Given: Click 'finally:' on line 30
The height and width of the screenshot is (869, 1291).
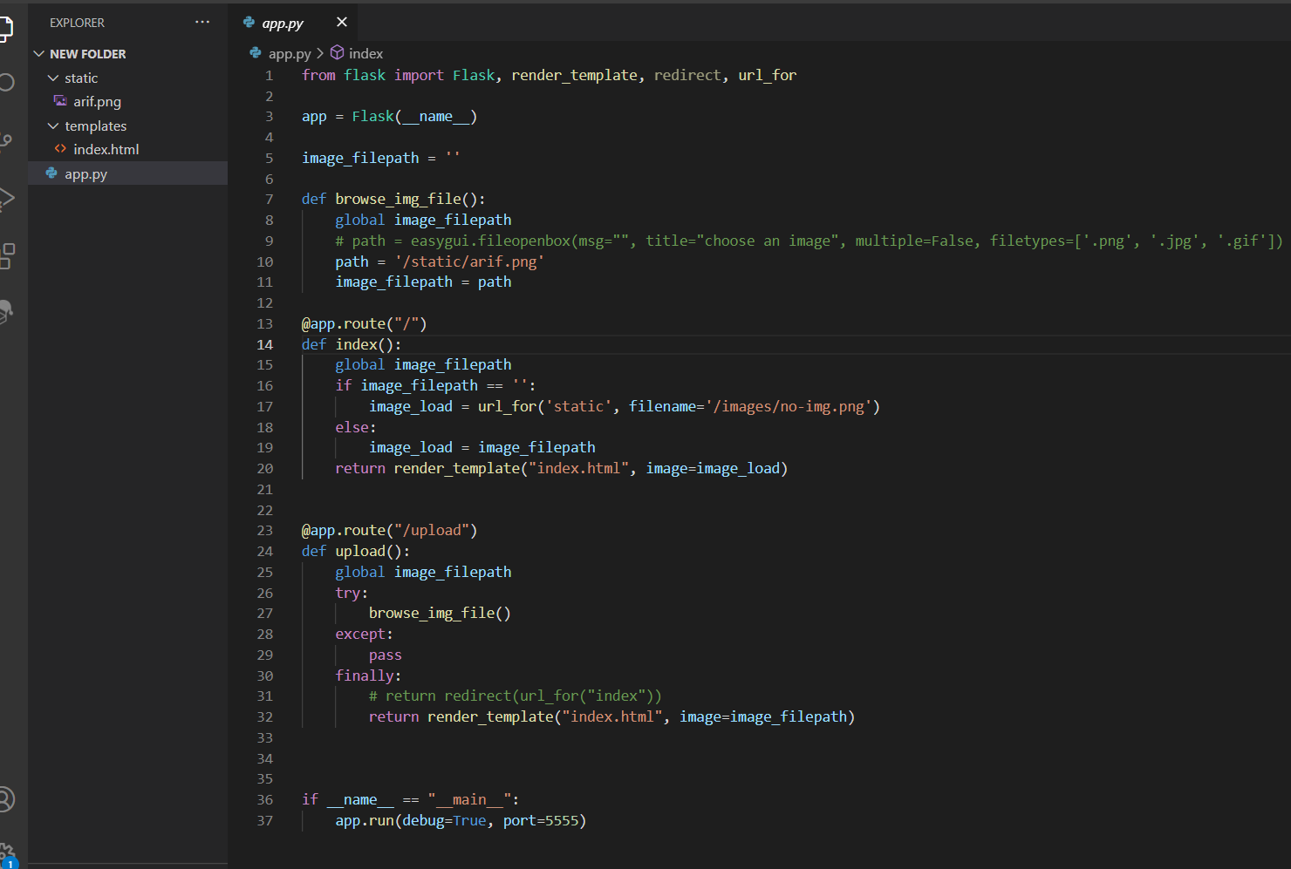Looking at the screenshot, I should tap(368, 676).
